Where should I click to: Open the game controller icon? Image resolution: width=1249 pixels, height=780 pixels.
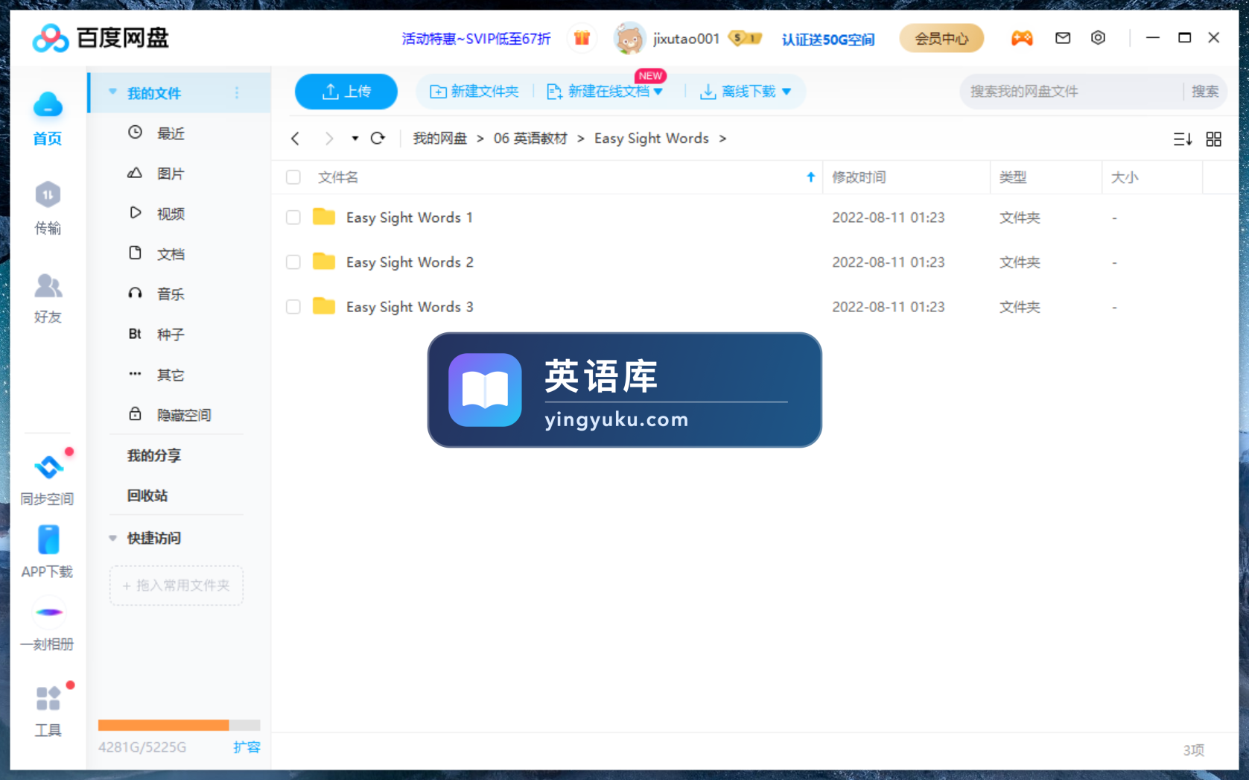point(1022,38)
